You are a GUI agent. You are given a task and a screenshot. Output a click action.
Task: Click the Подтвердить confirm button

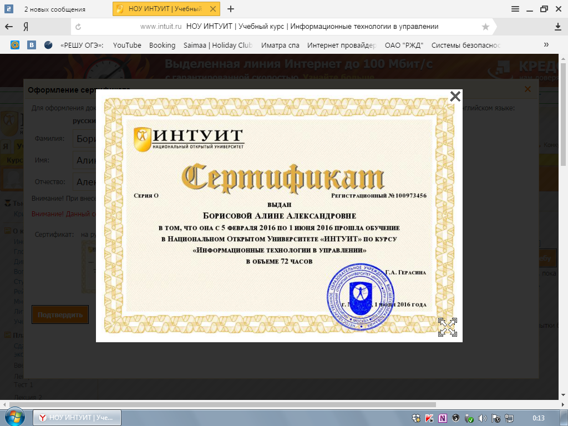(x=60, y=315)
